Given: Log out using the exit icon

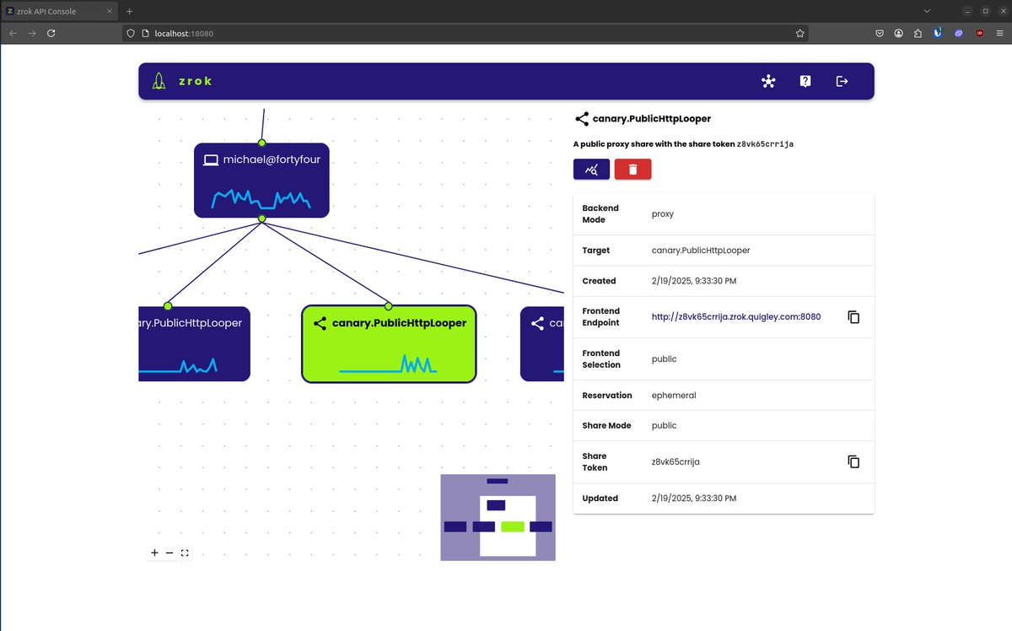Looking at the screenshot, I should (x=842, y=81).
